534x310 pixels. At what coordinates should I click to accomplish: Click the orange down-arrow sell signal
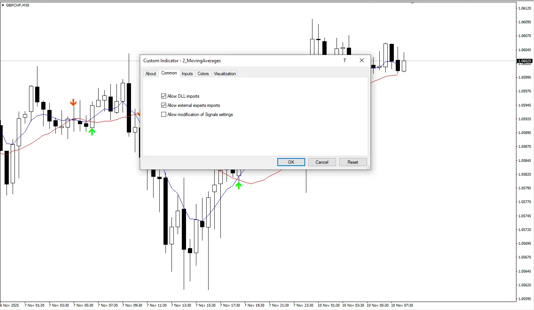(73, 102)
